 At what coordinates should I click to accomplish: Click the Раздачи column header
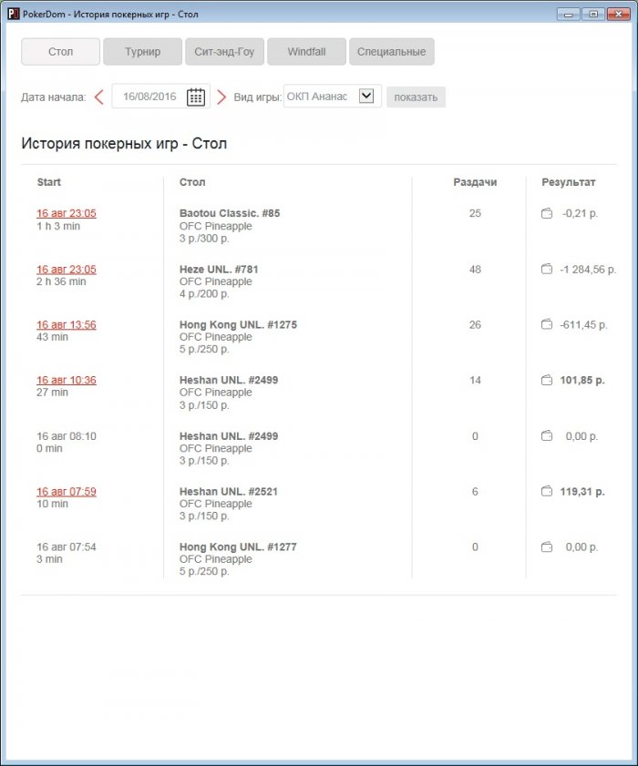(475, 182)
